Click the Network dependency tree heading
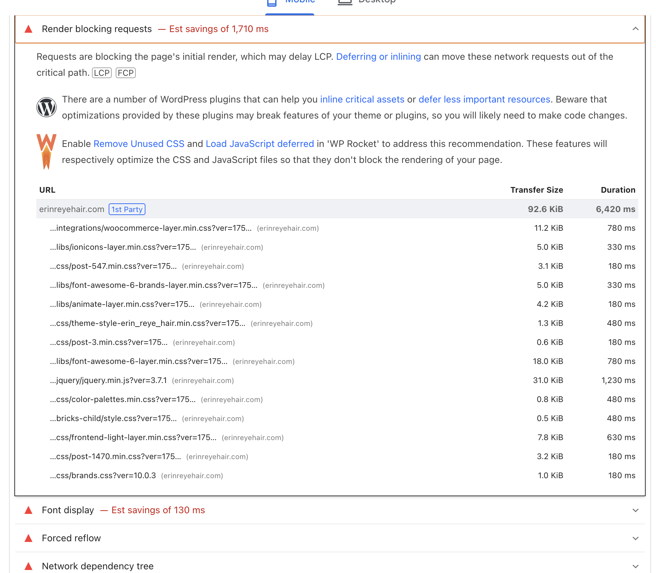Screen dimensions: 656x573 tap(98, 566)
